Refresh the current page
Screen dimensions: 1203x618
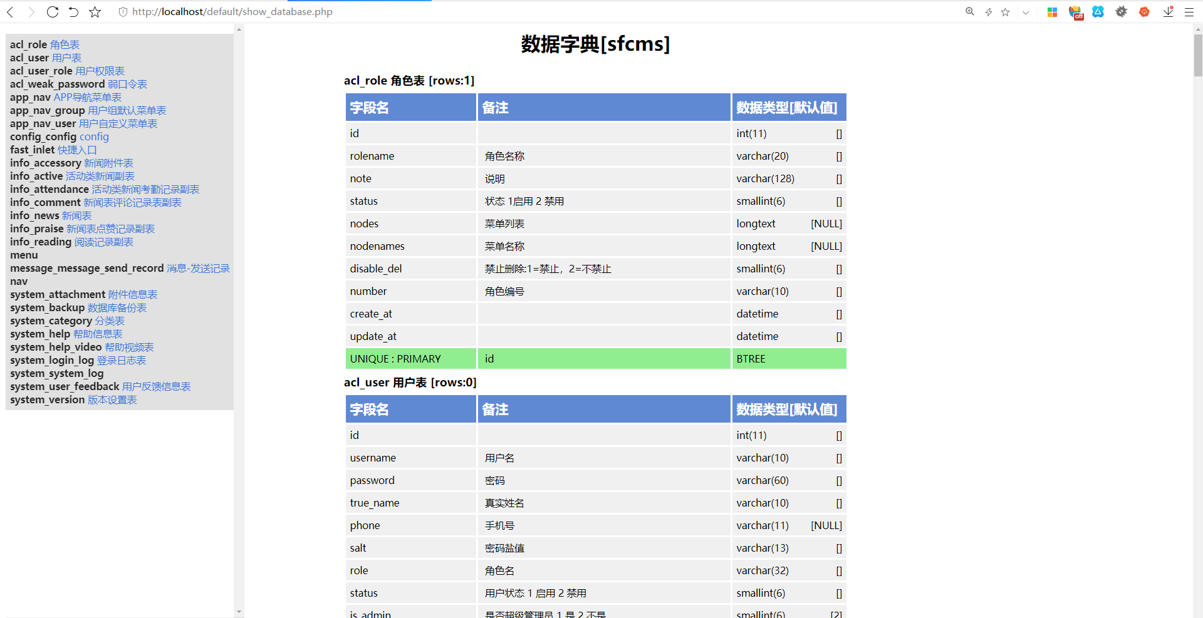[53, 11]
